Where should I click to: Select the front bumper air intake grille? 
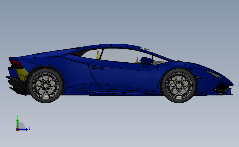point(221,89)
